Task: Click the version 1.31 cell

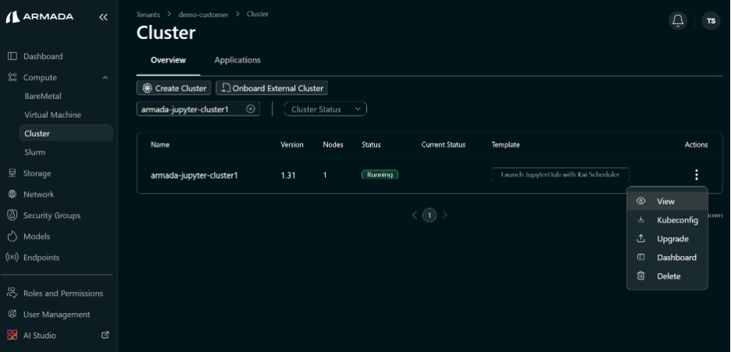Action: 288,176
